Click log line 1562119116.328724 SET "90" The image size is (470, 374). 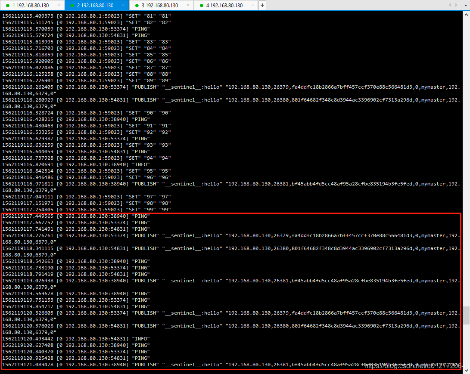pyautogui.click(x=86, y=113)
